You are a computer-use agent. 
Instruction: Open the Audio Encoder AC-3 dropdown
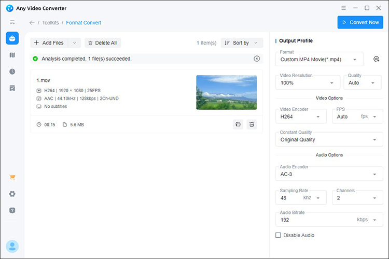pyautogui.click(x=329, y=174)
